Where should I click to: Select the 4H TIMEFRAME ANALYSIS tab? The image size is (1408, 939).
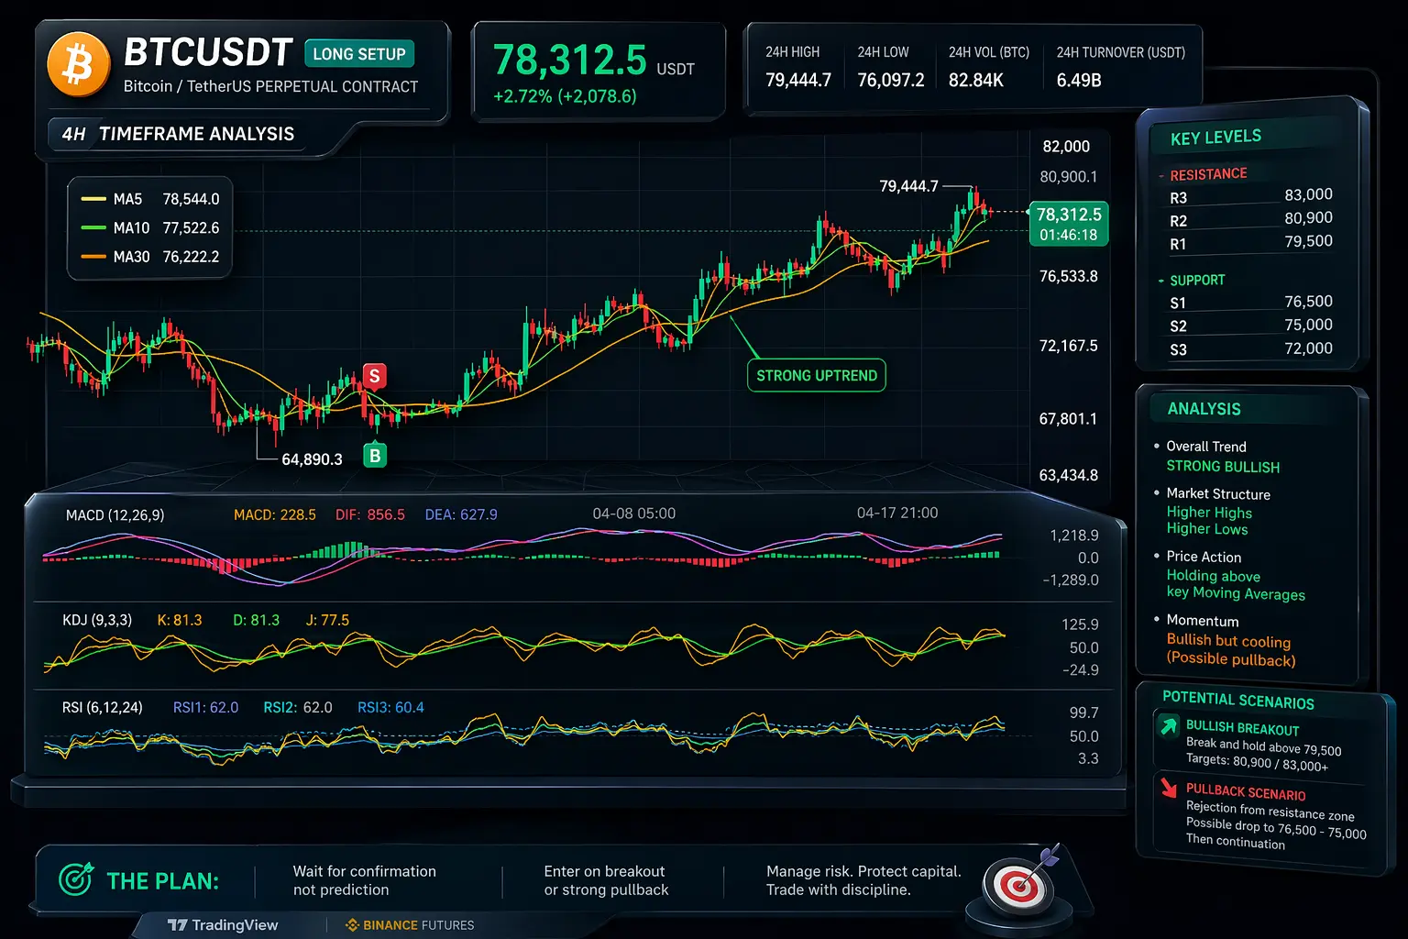[x=179, y=134]
